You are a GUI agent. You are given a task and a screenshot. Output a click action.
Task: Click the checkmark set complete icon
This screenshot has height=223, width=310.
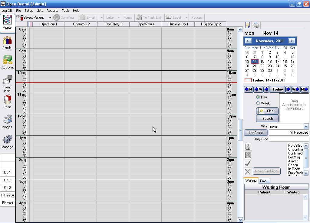pyautogui.click(x=248, y=164)
